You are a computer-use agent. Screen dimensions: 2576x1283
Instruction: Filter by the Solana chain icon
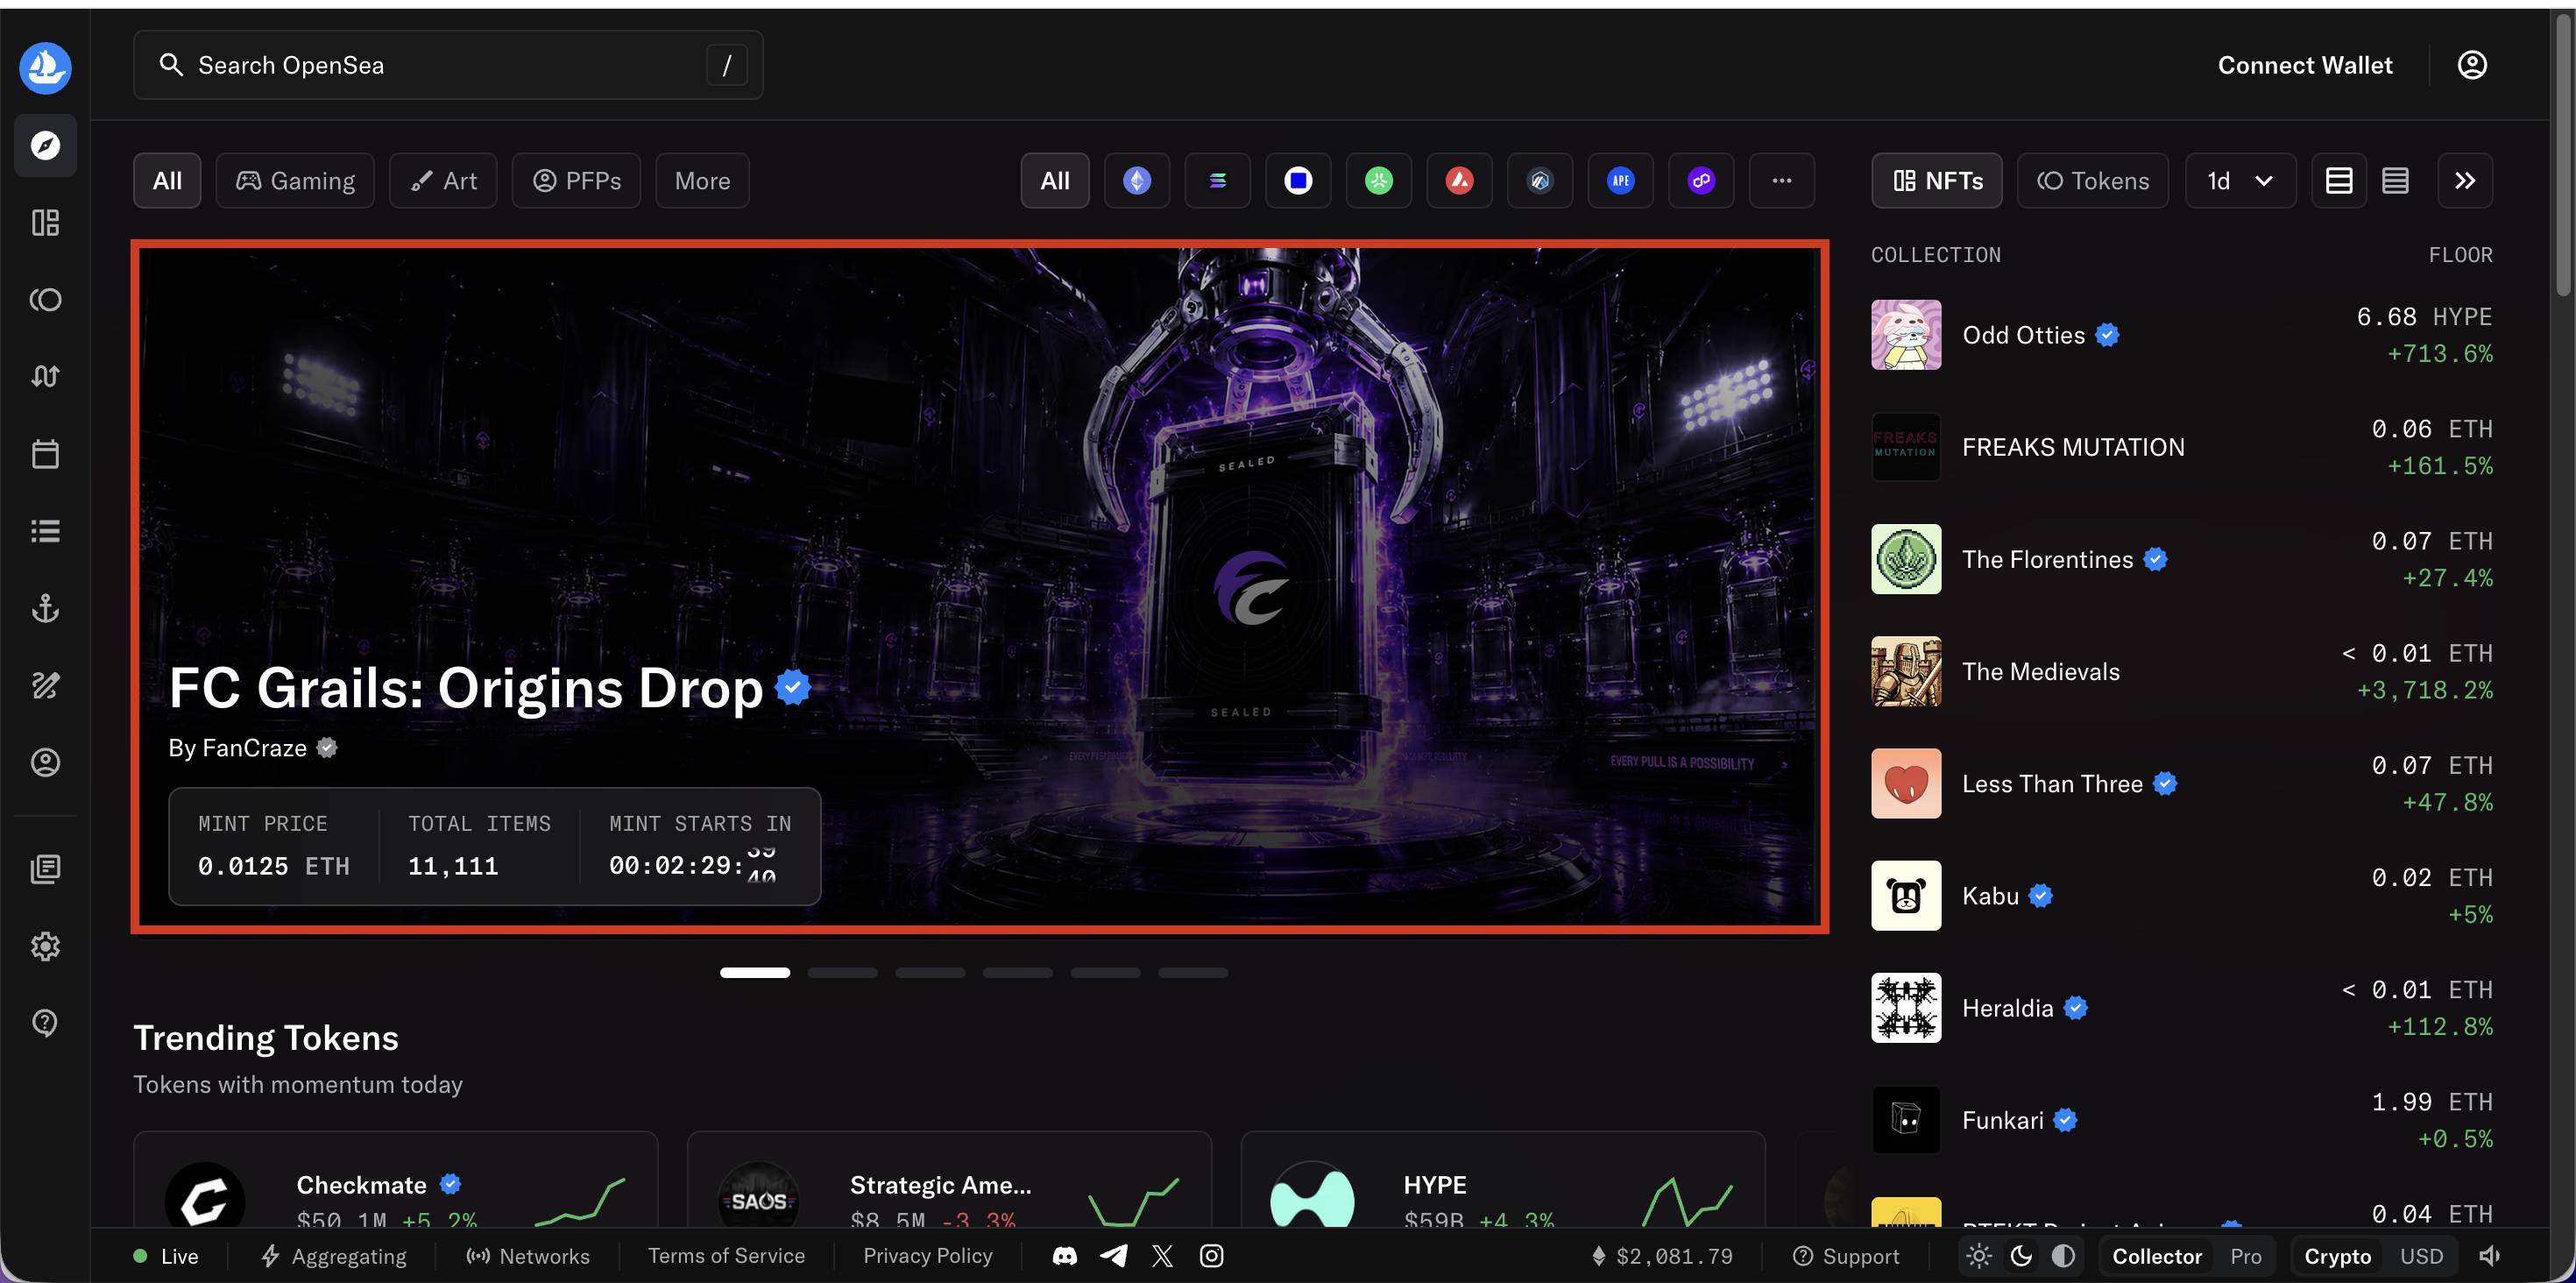click(1217, 180)
